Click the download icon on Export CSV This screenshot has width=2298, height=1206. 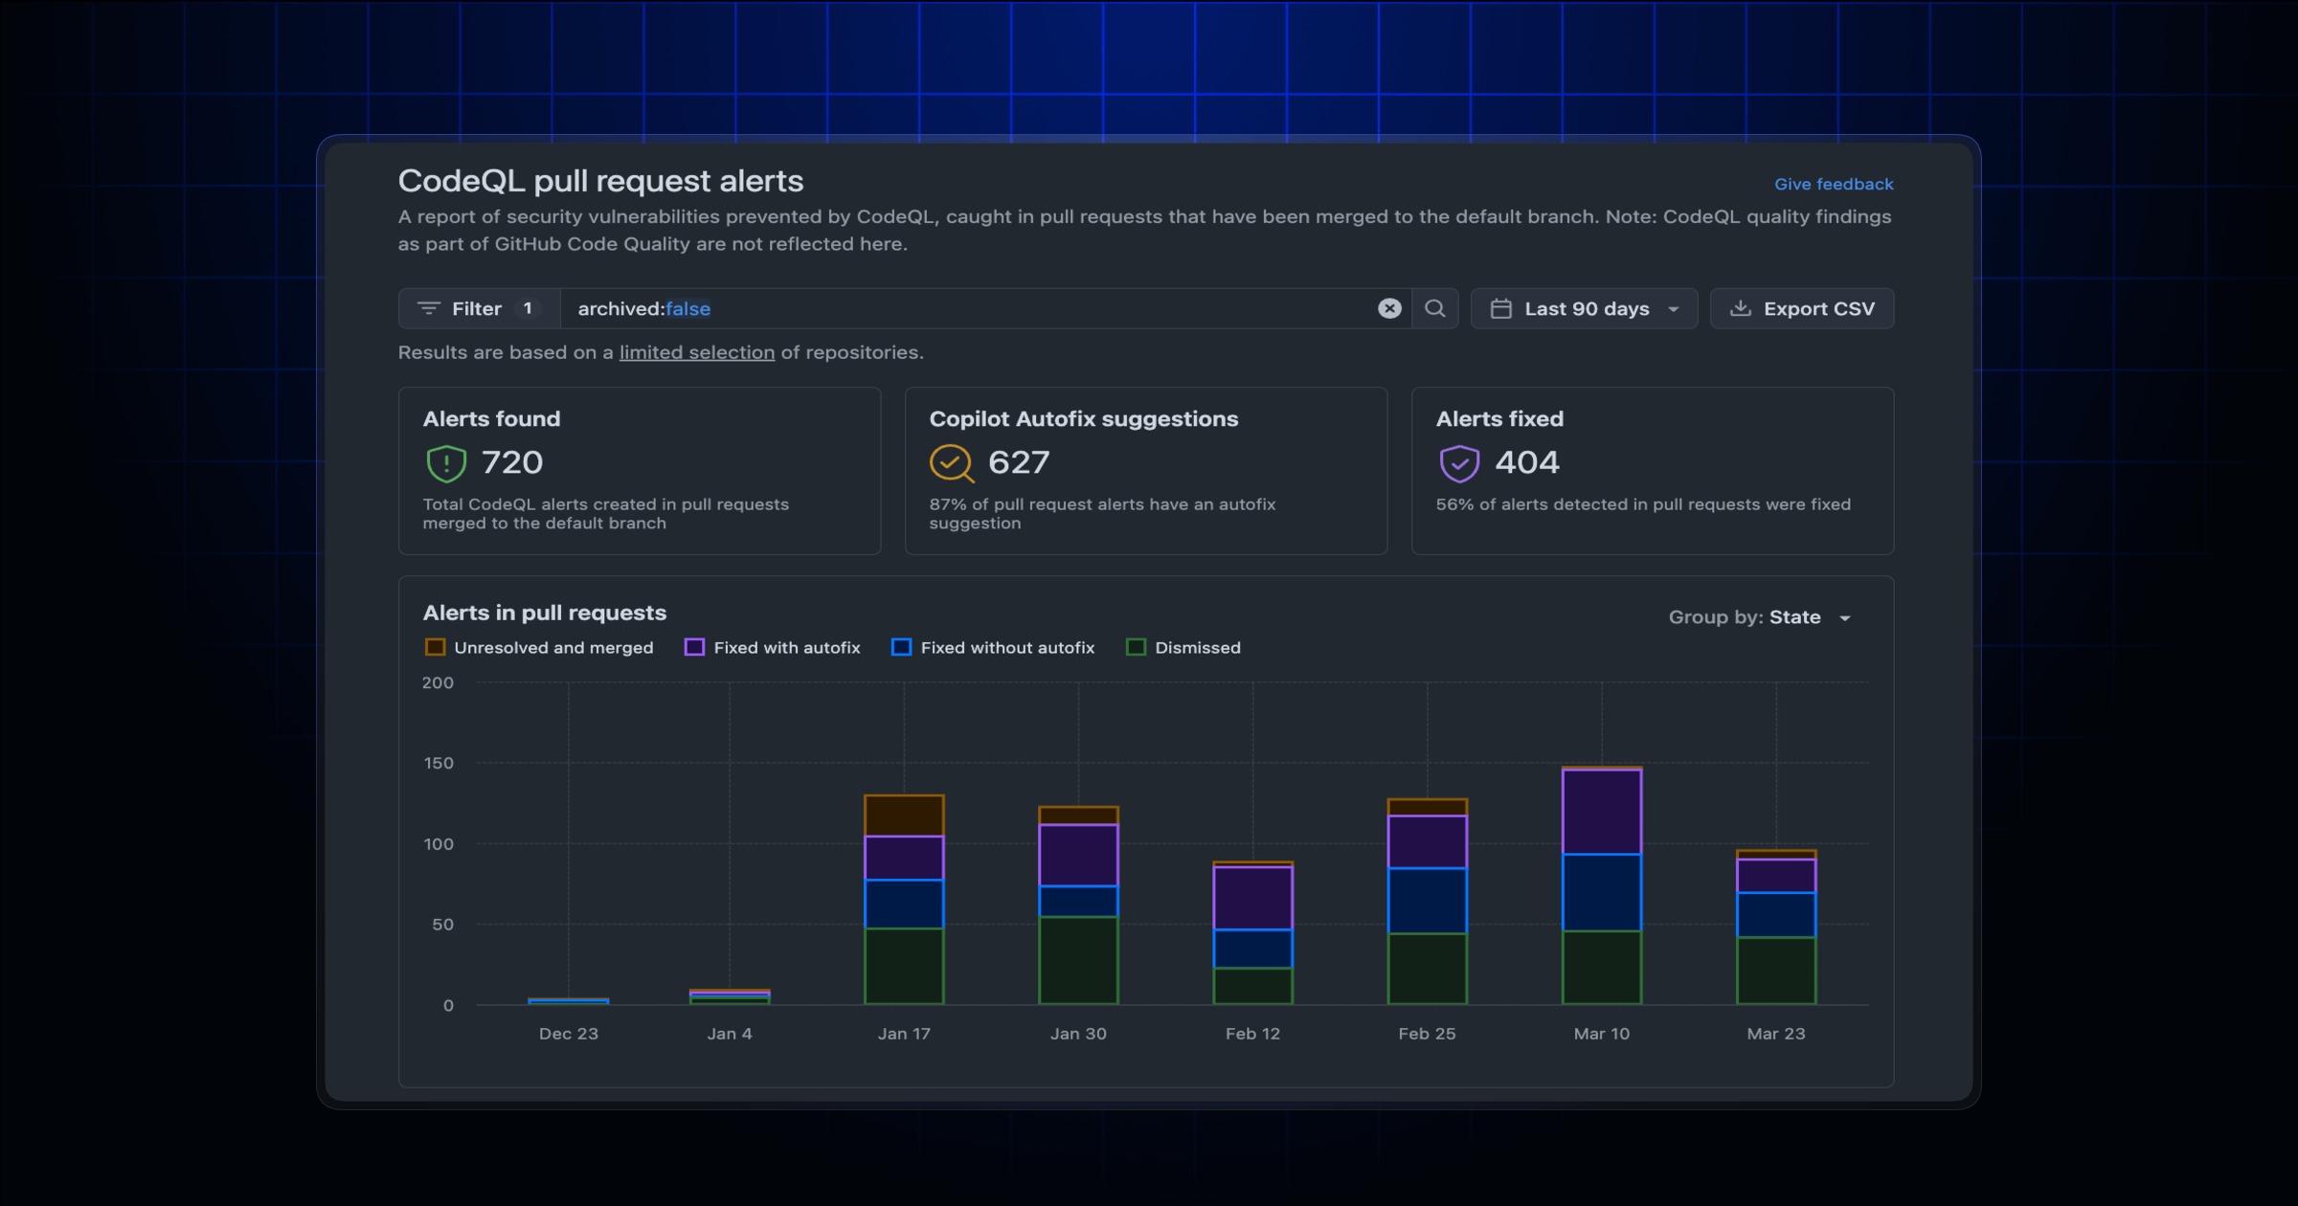tap(1741, 308)
